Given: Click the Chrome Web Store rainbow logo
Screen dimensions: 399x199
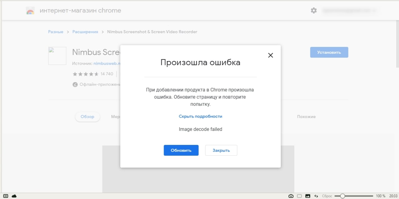Looking at the screenshot, I should (x=30, y=11).
